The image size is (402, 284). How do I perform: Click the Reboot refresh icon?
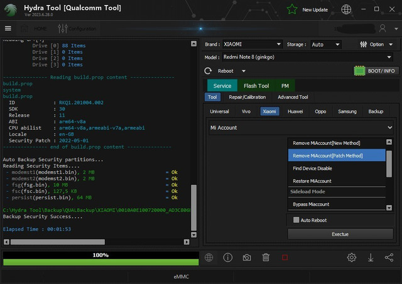(x=208, y=71)
